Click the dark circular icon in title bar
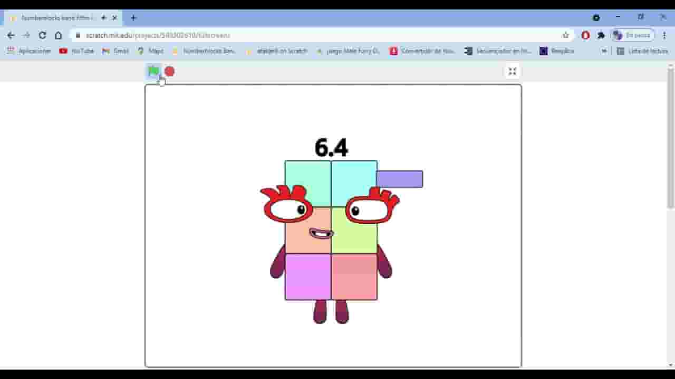The height and width of the screenshot is (379, 675). click(596, 17)
